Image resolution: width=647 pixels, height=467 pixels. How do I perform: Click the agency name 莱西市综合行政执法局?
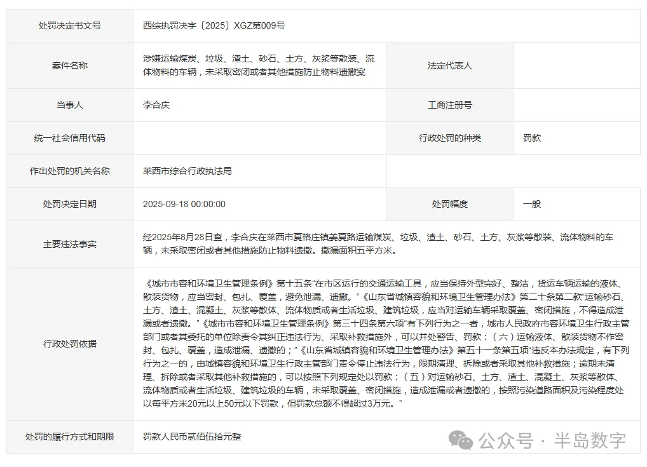tap(186, 171)
